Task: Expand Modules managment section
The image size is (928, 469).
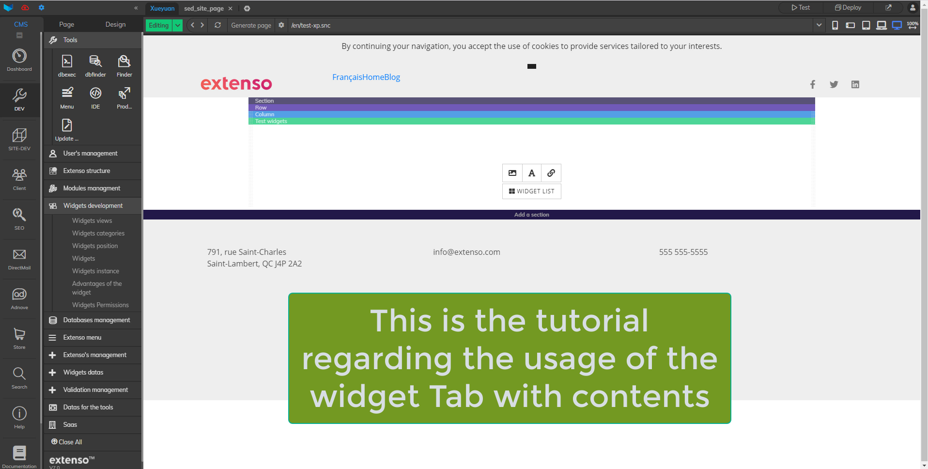Action: click(x=93, y=188)
